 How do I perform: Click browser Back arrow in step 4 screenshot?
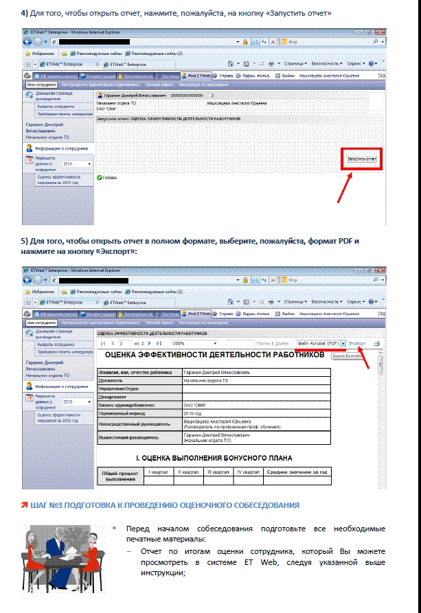(x=29, y=42)
